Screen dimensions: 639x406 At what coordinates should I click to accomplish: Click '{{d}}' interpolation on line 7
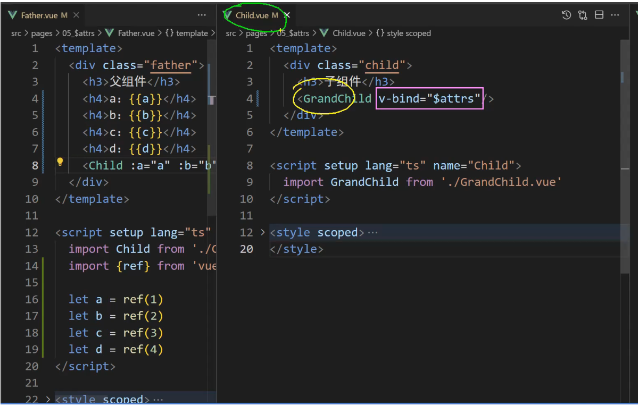[x=145, y=149]
